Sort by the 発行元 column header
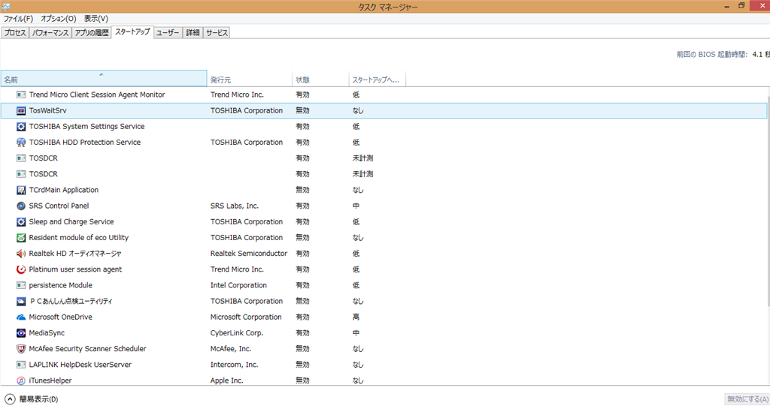Image resolution: width=770 pixels, height=409 pixels. point(250,78)
